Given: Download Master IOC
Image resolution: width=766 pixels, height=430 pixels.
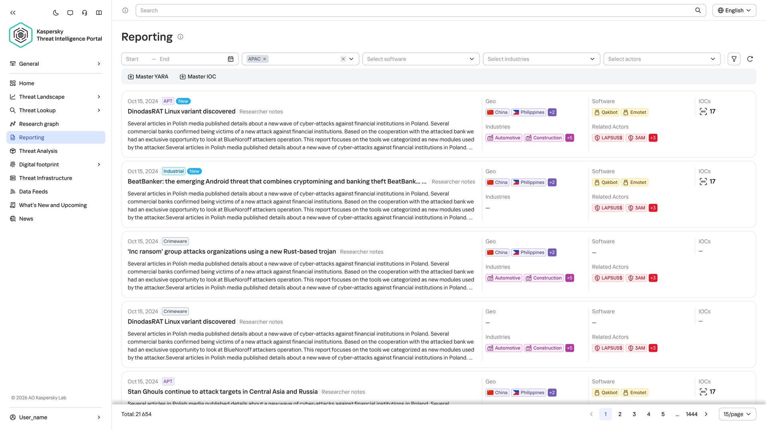Looking at the screenshot, I should tap(198, 76).
